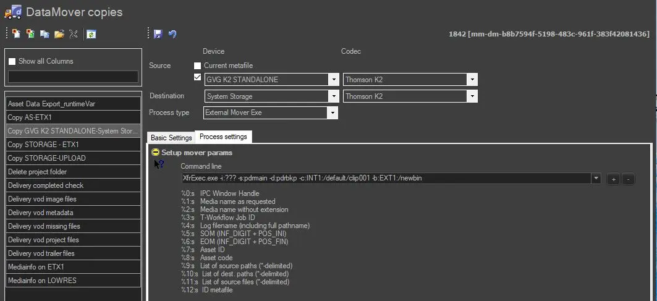This screenshot has width=657, height=301.
Task: Click the Delete (X) toolbar icon
Action: tap(73, 34)
